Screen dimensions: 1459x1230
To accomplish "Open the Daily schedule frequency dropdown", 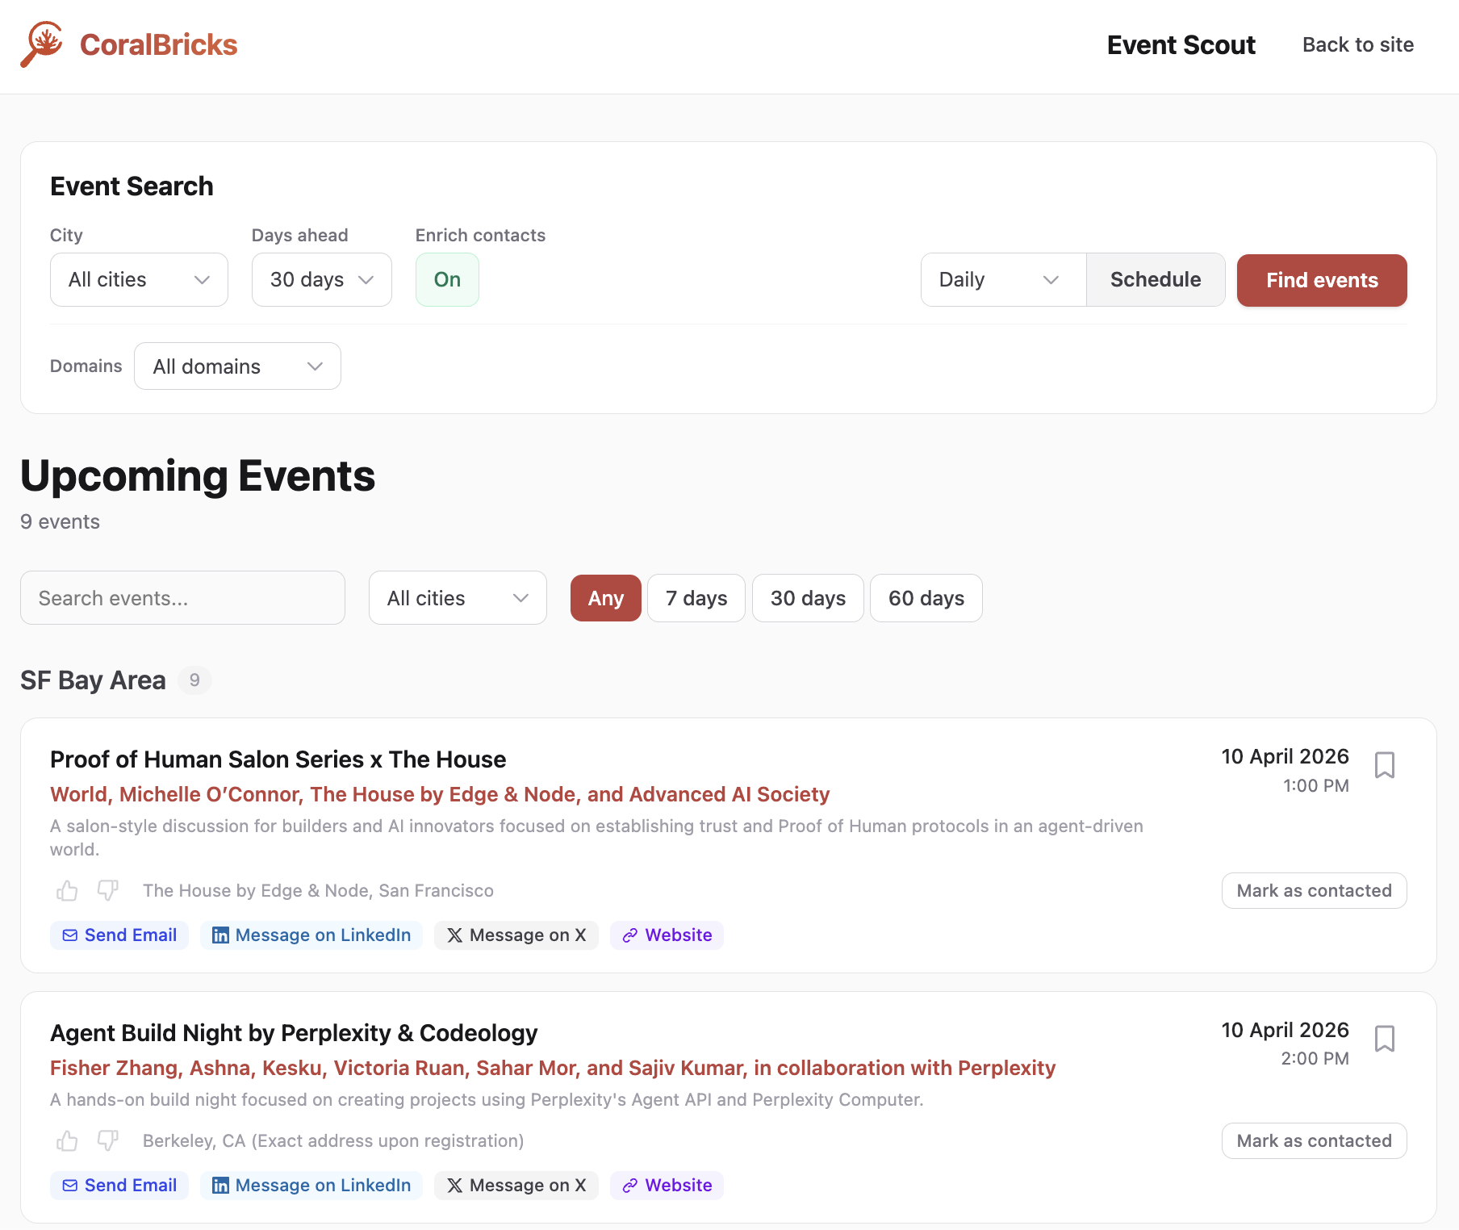I will click(x=1002, y=280).
